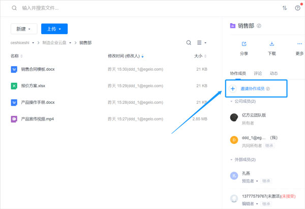Screen dimensions: 305x209
Task: Click the purple 销售部 folder icon in panel
Action: 233,26
